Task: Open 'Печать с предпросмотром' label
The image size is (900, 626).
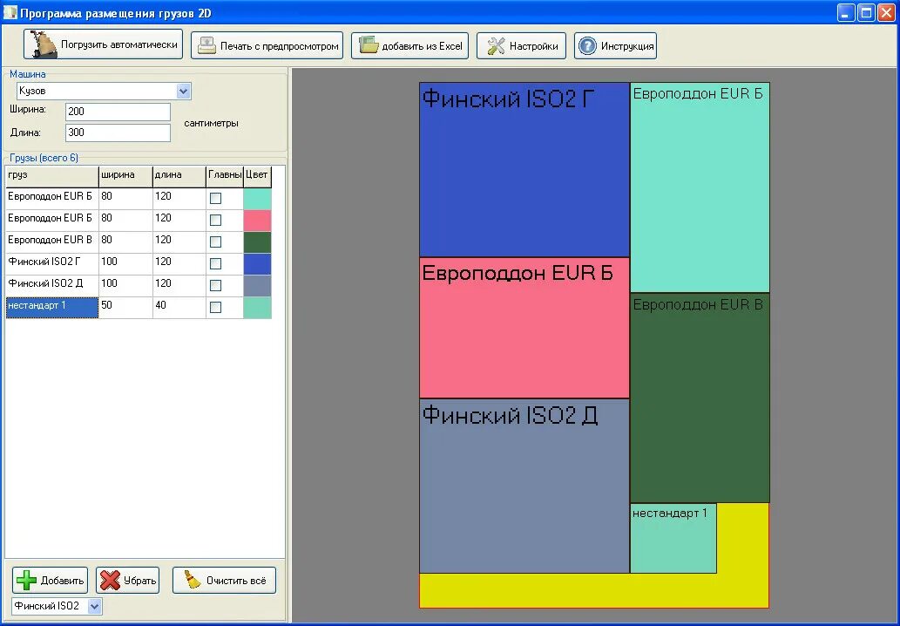Action: point(280,46)
